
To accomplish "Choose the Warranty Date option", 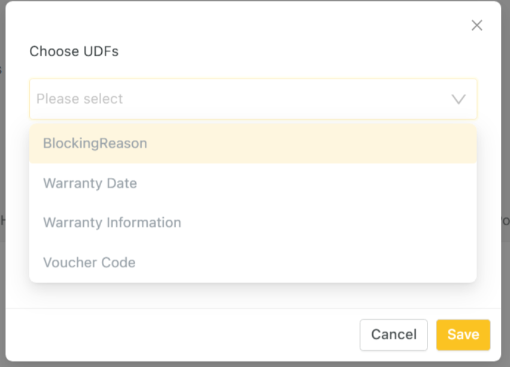I will [90, 183].
